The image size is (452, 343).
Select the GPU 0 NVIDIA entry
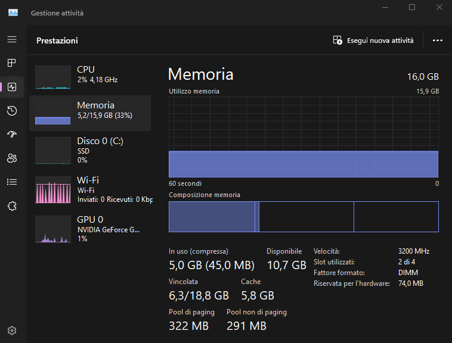[x=89, y=229]
